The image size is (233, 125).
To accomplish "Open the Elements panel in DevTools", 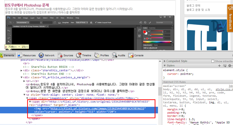I will tap(7, 55).
